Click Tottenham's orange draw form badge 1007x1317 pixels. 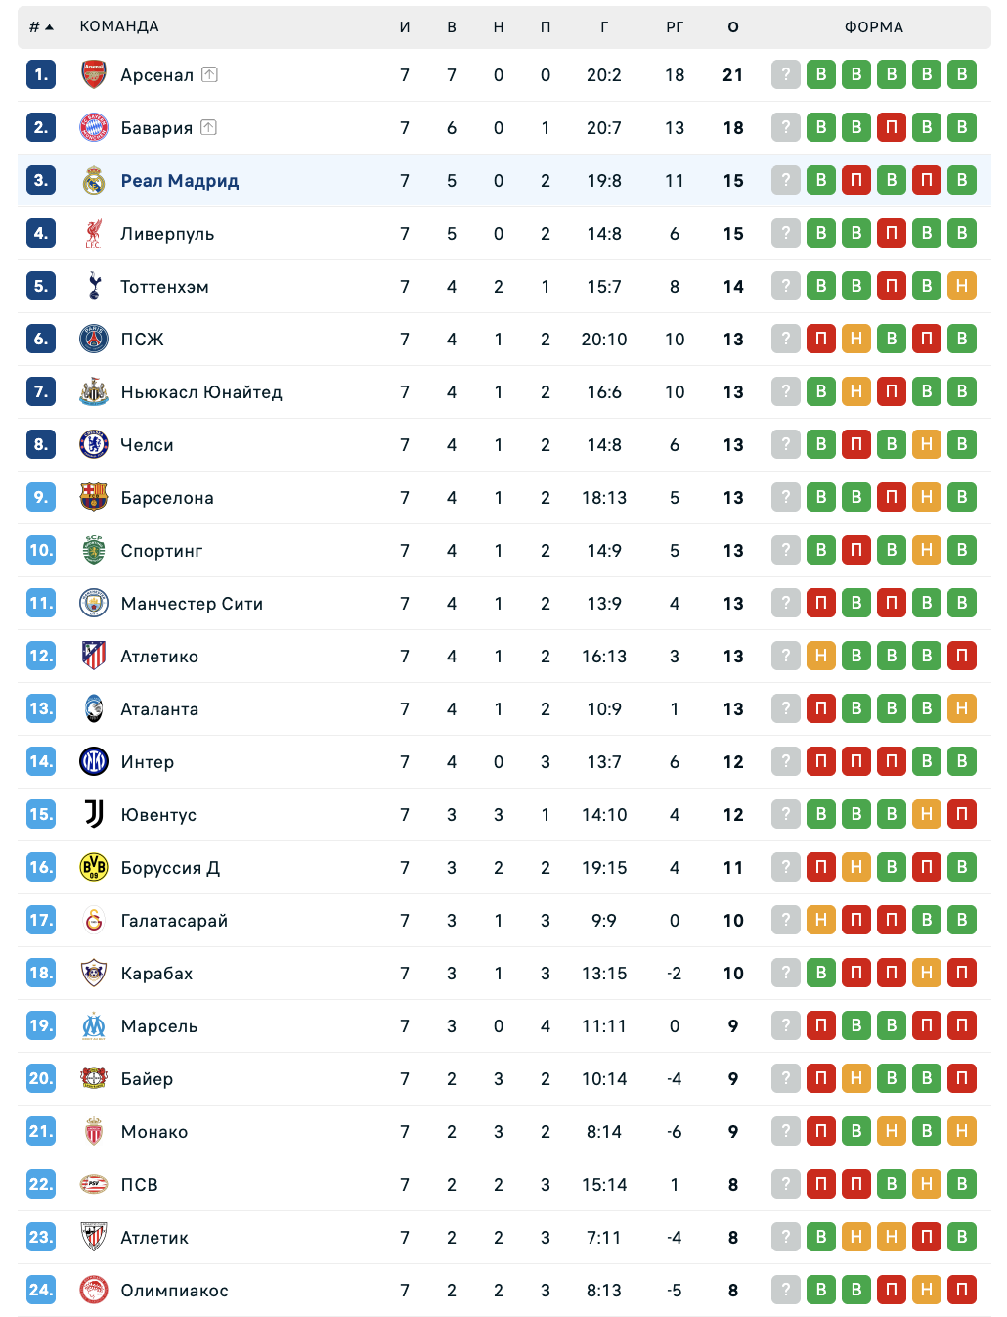(x=962, y=286)
